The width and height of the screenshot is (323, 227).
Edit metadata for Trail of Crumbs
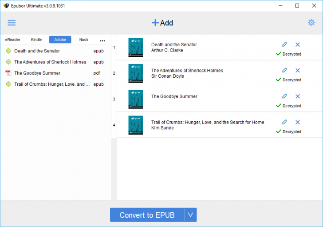[284, 122]
